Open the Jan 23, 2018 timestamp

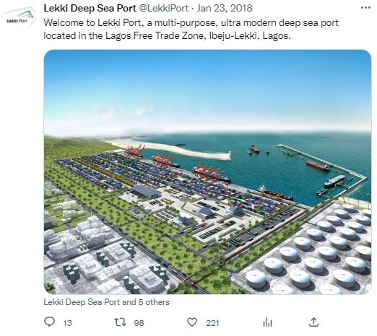(x=225, y=8)
